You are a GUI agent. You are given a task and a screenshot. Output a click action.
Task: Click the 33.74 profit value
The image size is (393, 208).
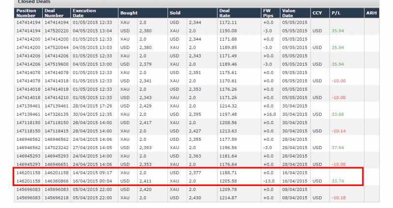coord(337,181)
